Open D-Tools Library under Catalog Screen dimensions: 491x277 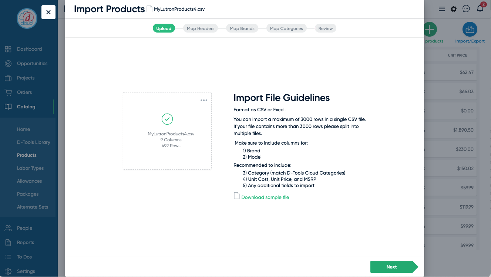click(33, 142)
